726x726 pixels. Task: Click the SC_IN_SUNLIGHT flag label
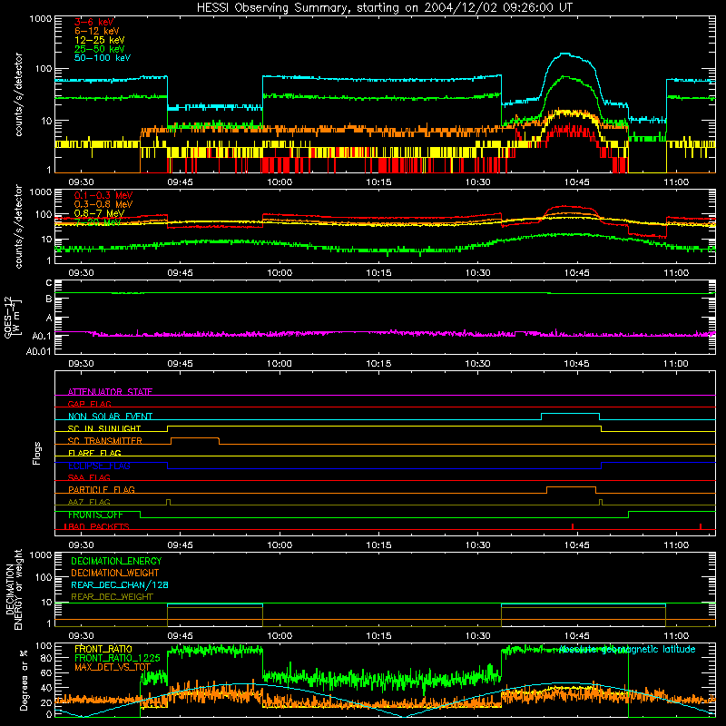[104, 428]
